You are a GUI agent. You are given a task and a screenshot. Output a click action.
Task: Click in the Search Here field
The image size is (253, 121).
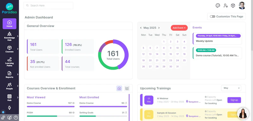coord(48,5)
